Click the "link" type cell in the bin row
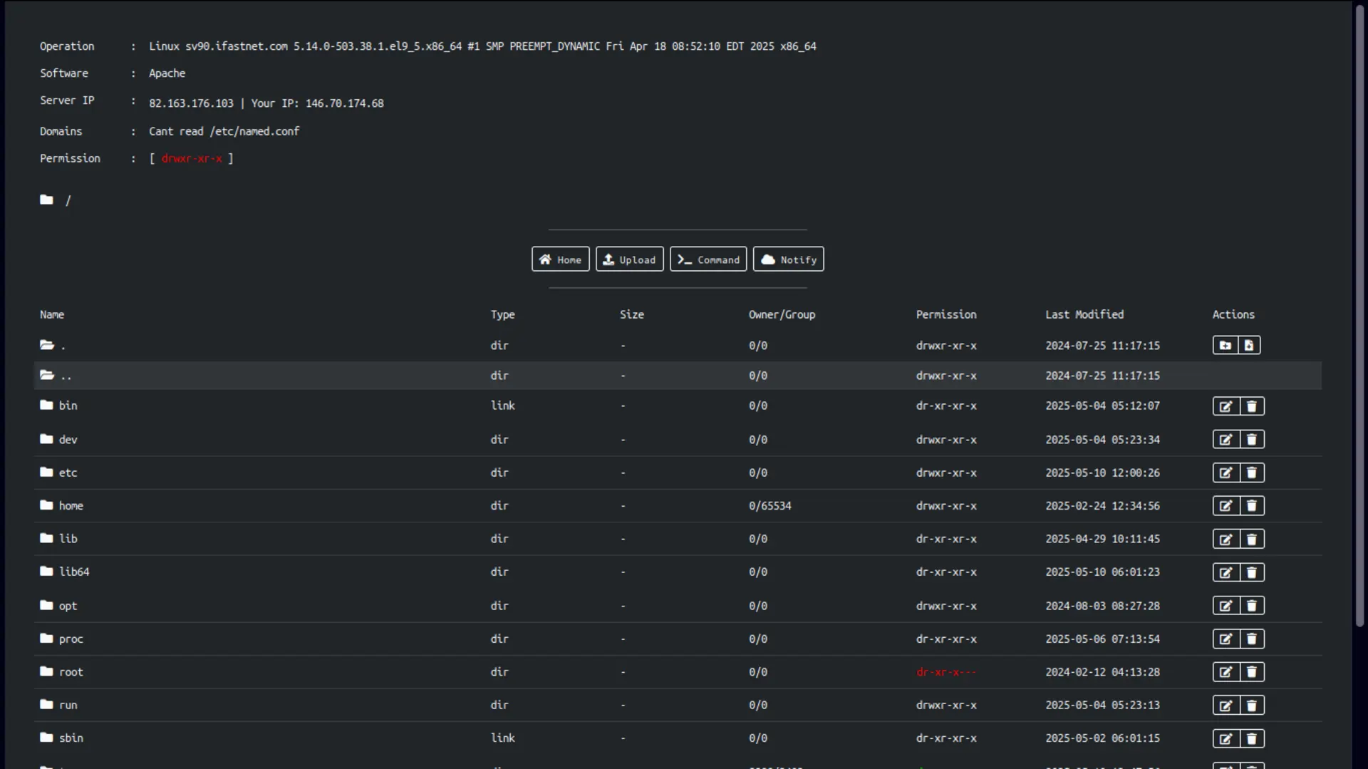This screenshot has height=769, width=1368. (503, 406)
